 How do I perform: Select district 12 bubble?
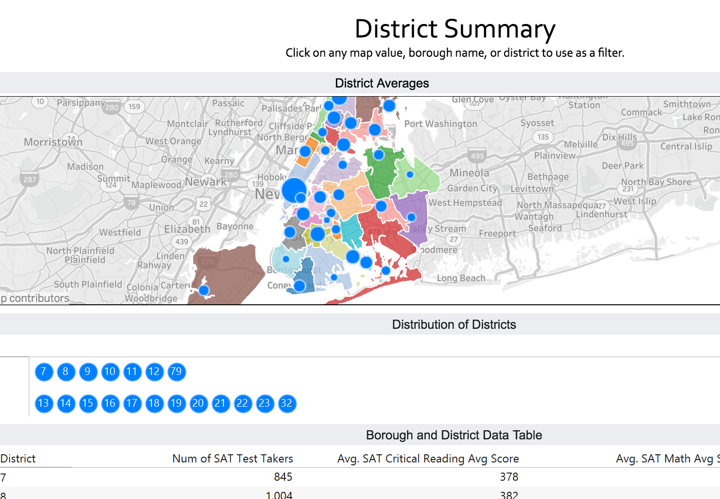click(x=154, y=372)
